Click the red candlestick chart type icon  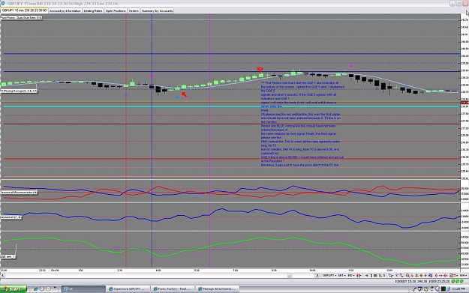359,275
